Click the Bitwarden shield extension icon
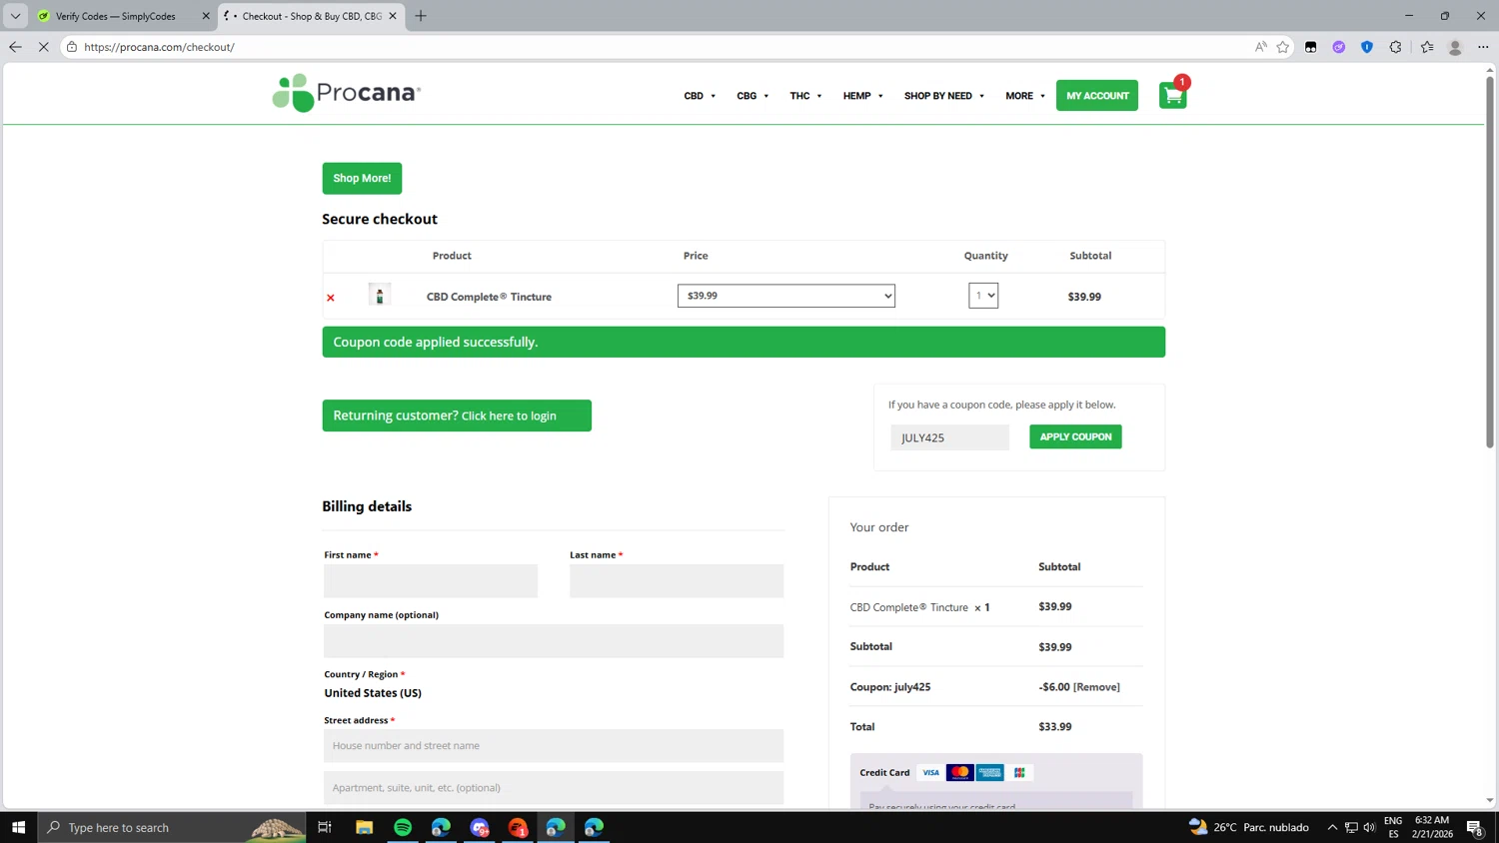 [1367, 47]
